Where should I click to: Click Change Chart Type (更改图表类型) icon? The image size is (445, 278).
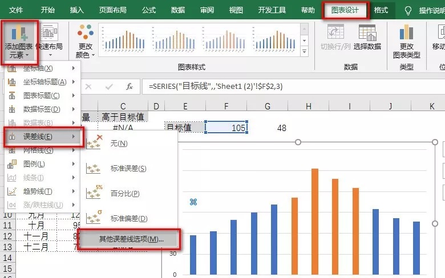pos(406,32)
